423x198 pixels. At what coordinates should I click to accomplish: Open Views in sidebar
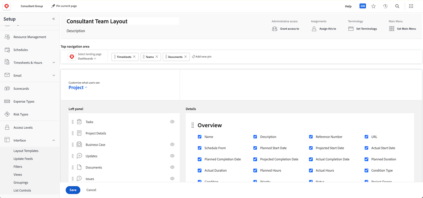[x=18, y=175]
